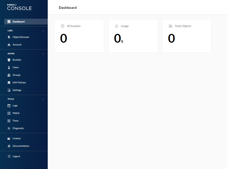
Task: Click the Groups people icon
Action: pos(9,75)
